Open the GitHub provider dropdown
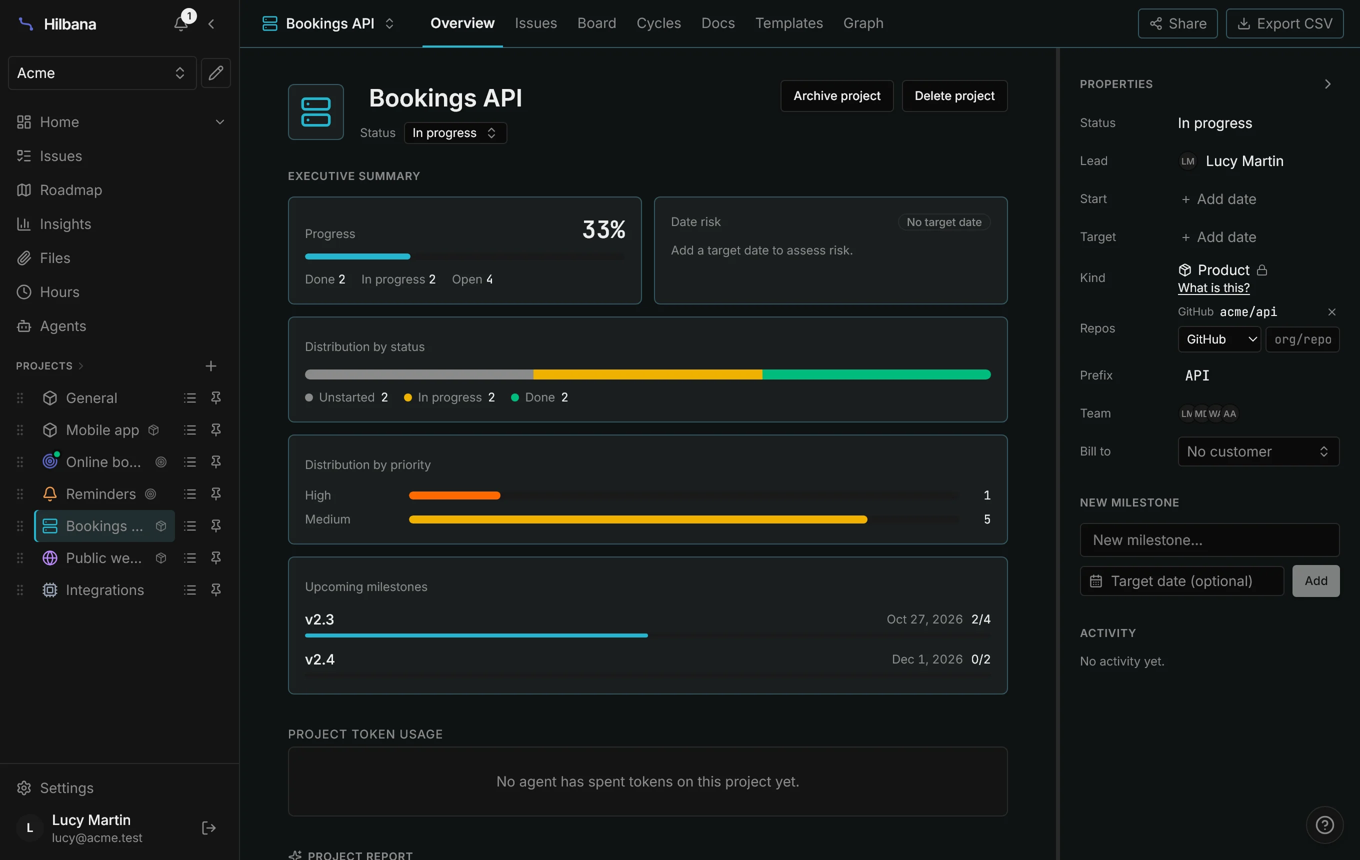This screenshot has width=1360, height=860. 1219,339
